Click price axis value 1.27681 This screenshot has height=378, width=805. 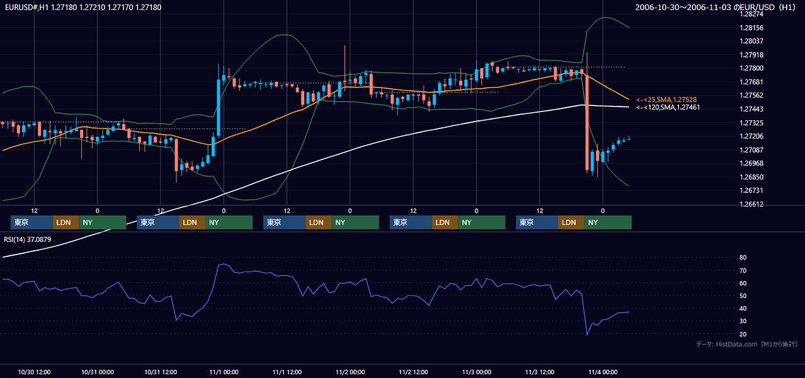click(752, 82)
